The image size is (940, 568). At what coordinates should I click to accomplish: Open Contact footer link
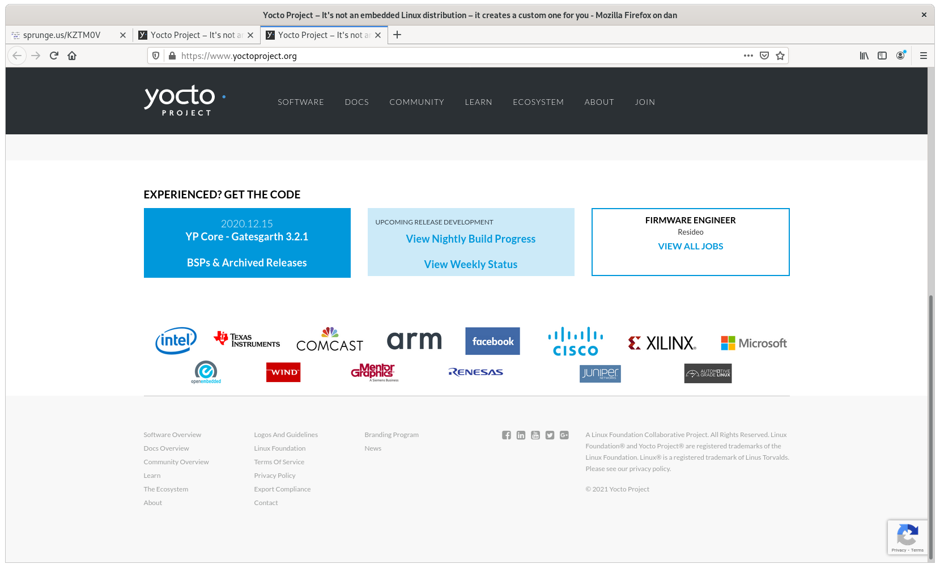coord(266,503)
